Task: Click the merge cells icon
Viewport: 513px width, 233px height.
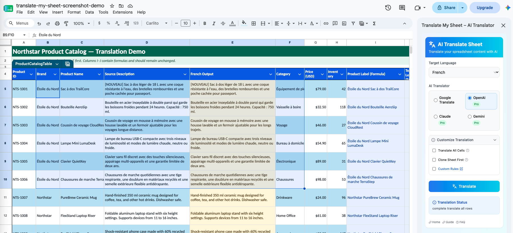Action: 263,23
